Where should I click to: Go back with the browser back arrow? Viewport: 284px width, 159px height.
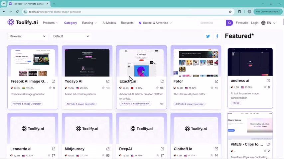click(4, 12)
